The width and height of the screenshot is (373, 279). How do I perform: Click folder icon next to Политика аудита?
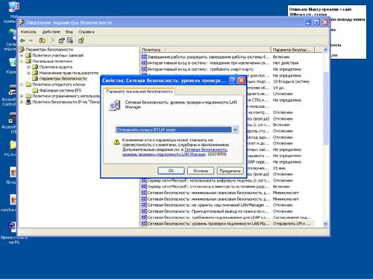35,67
